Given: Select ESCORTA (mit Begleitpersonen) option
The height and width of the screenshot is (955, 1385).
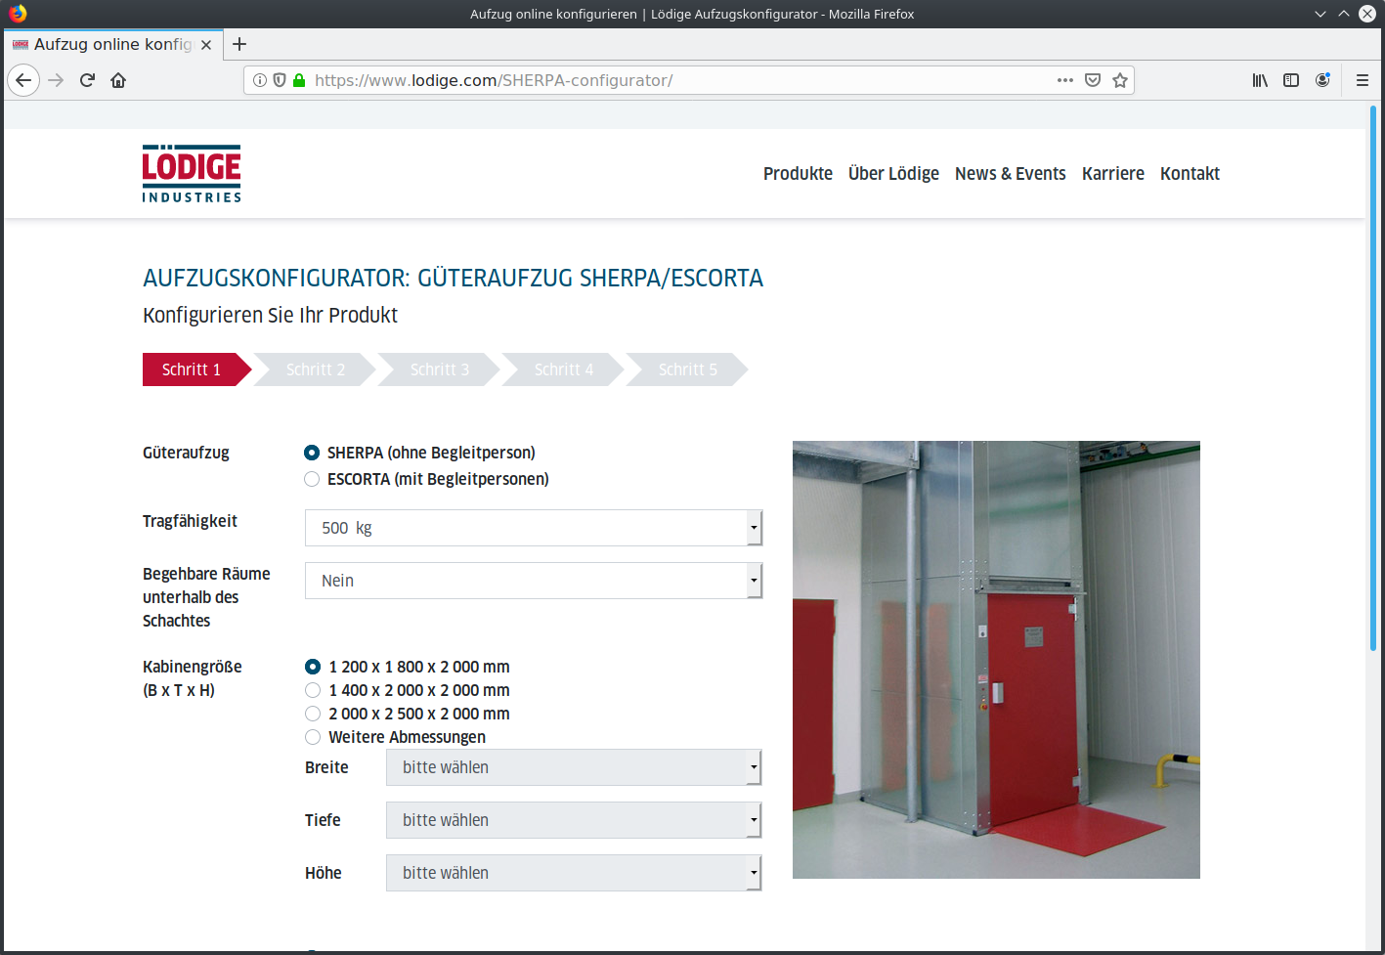Looking at the screenshot, I should [x=312, y=479].
